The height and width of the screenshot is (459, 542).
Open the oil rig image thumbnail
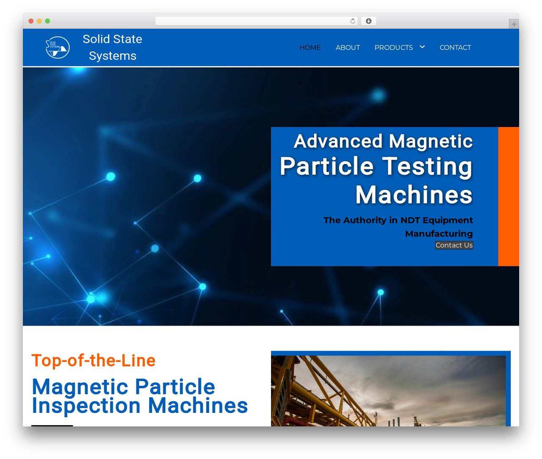pyautogui.click(x=388, y=391)
